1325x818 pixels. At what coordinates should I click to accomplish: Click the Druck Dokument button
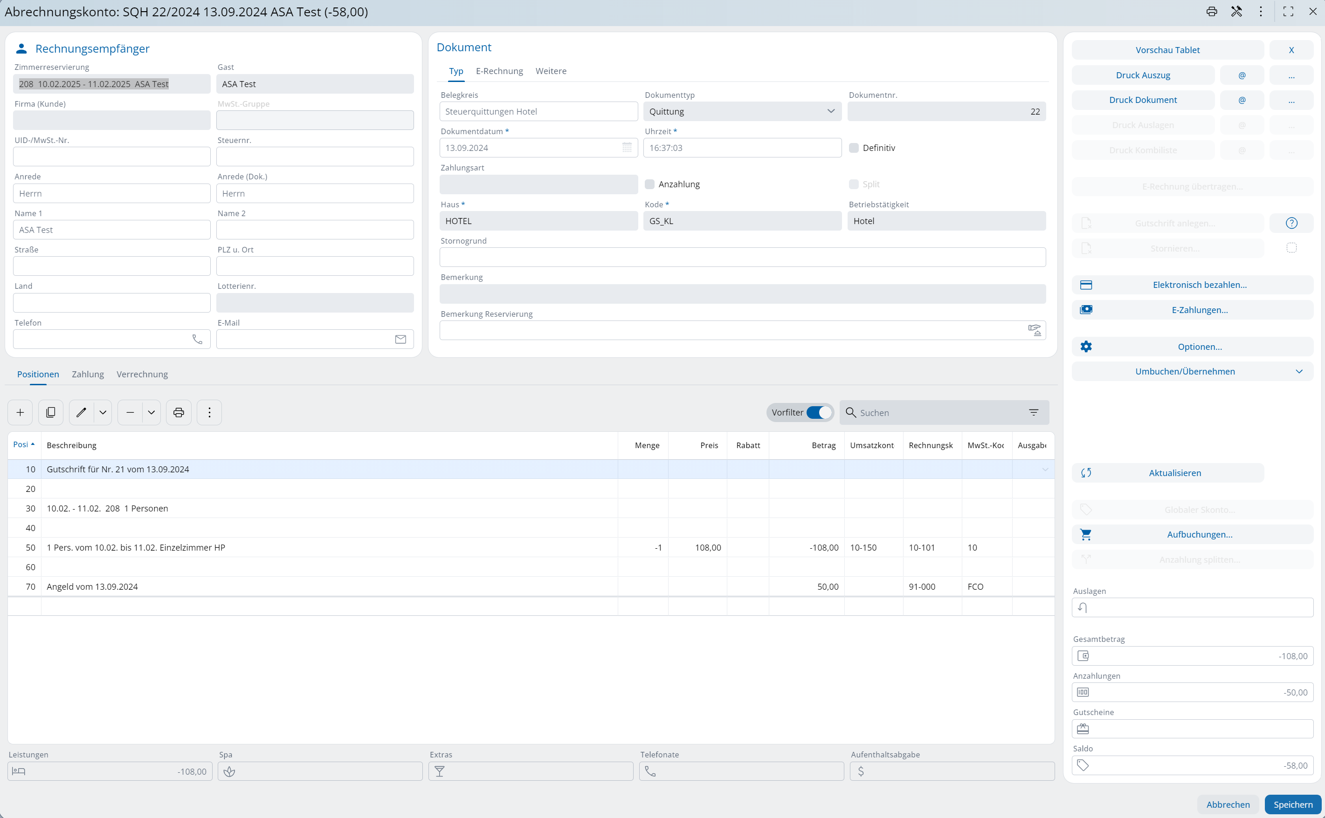coord(1143,100)
